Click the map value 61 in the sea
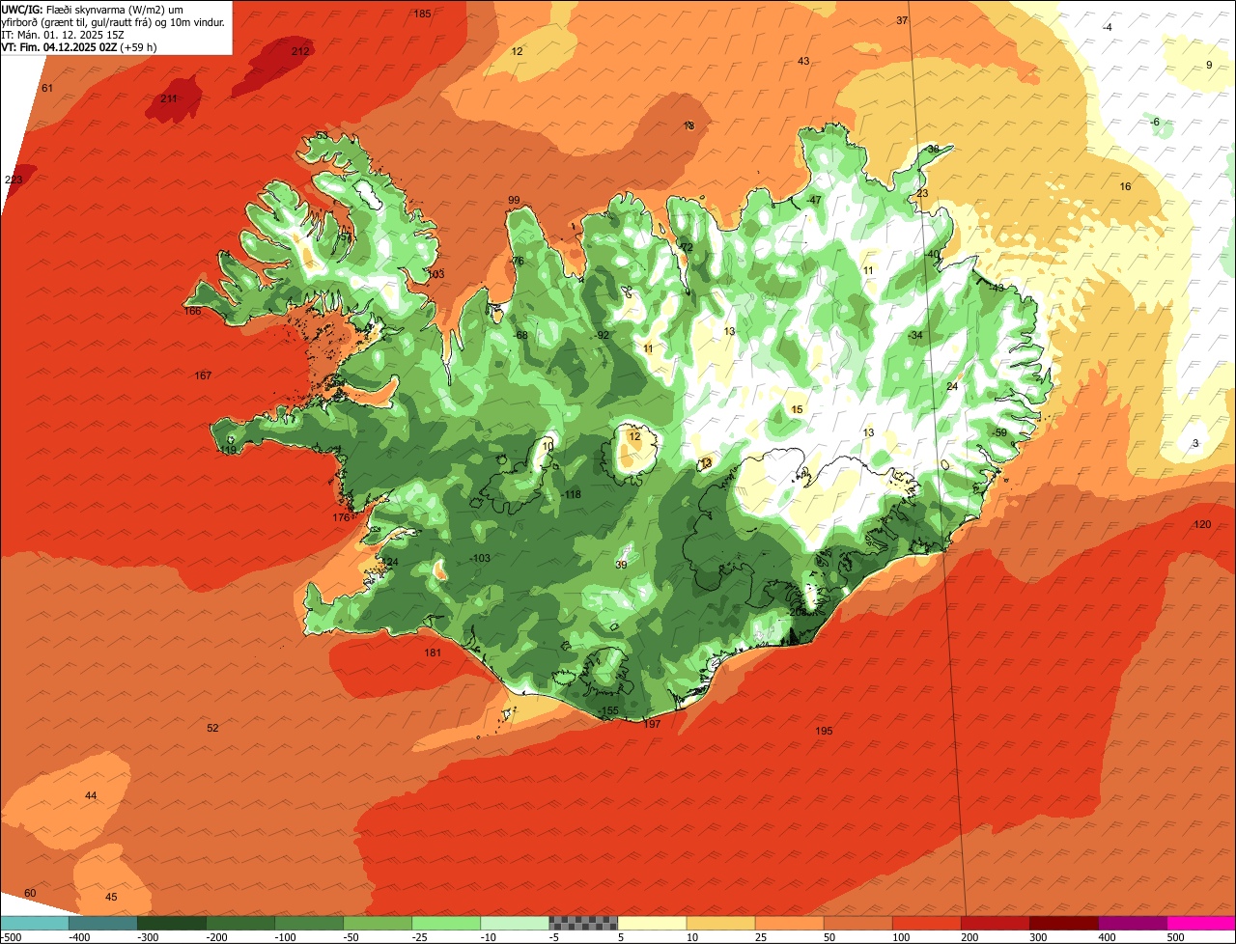Screen dimensions: 1236x944 click(x=47, y=89)
